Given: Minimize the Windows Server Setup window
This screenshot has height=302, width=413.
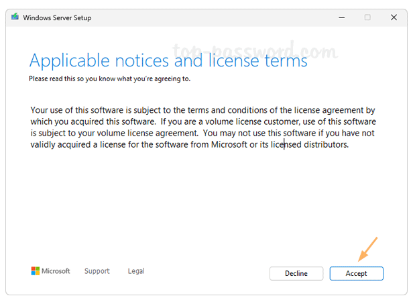Looking at the screenshot, I should 342,17.
